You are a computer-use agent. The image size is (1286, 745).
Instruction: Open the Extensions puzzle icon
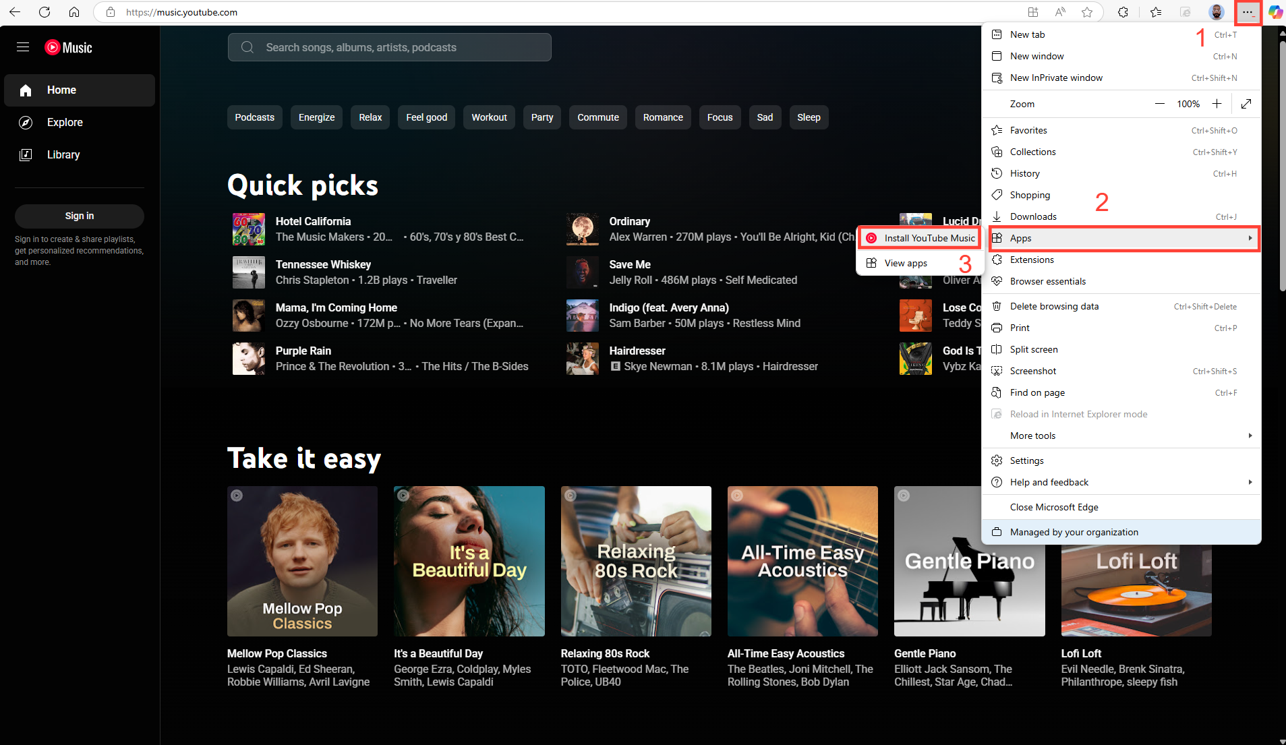pos(1121,11)
